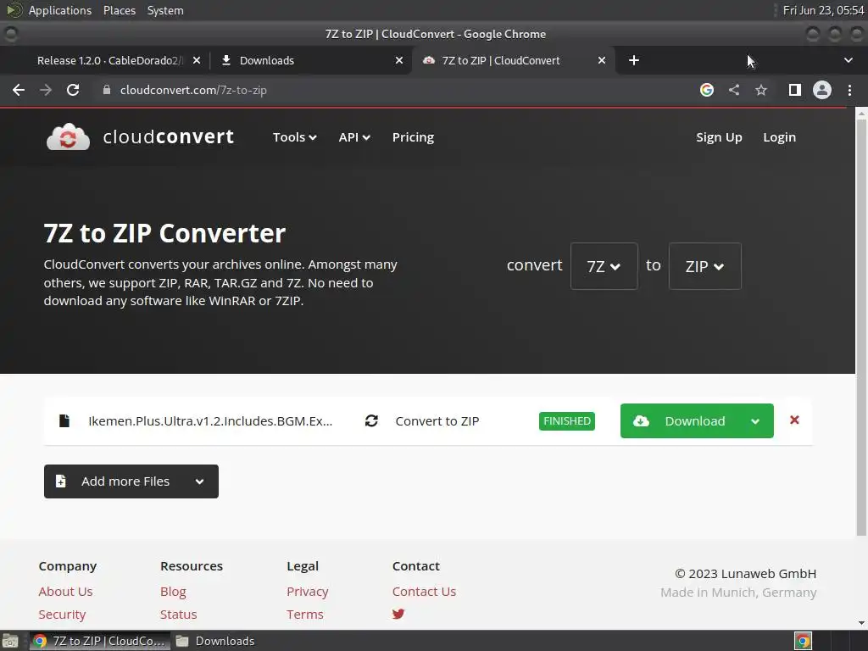Reload the page with the refresh icon

tap(73, 90)
